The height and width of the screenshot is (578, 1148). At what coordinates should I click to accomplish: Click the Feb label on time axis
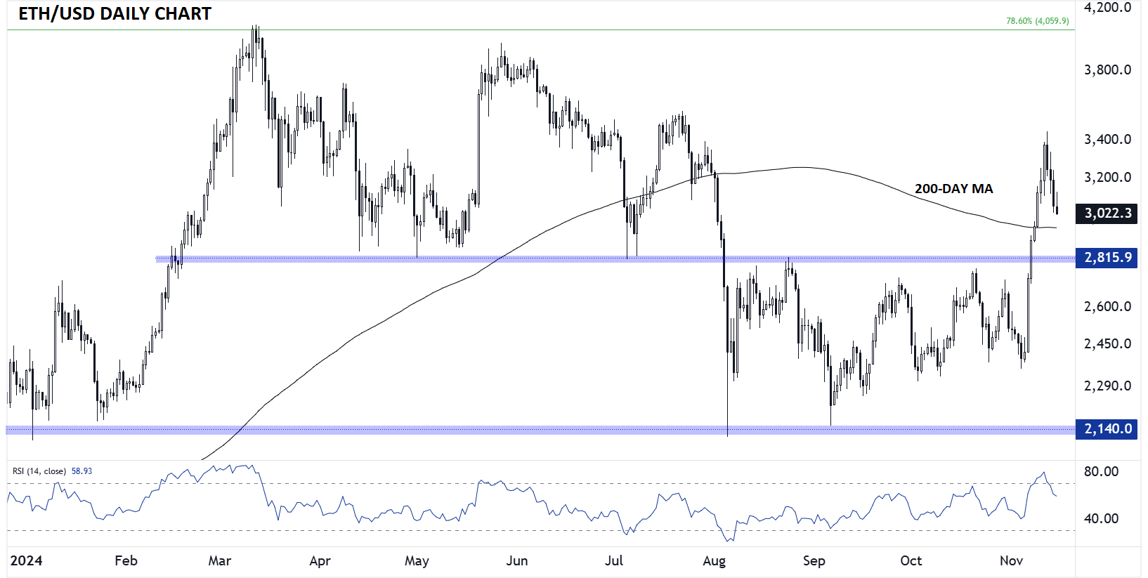[126, 560]
